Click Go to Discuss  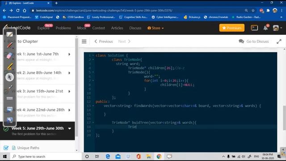(254, 42)
